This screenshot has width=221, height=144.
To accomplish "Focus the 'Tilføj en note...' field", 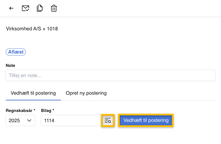I will point(110,75).
